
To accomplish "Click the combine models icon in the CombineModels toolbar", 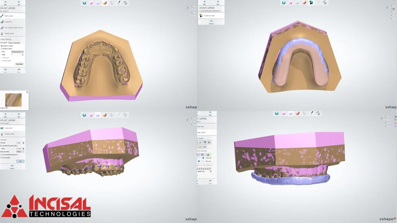I will click(311, 3).
